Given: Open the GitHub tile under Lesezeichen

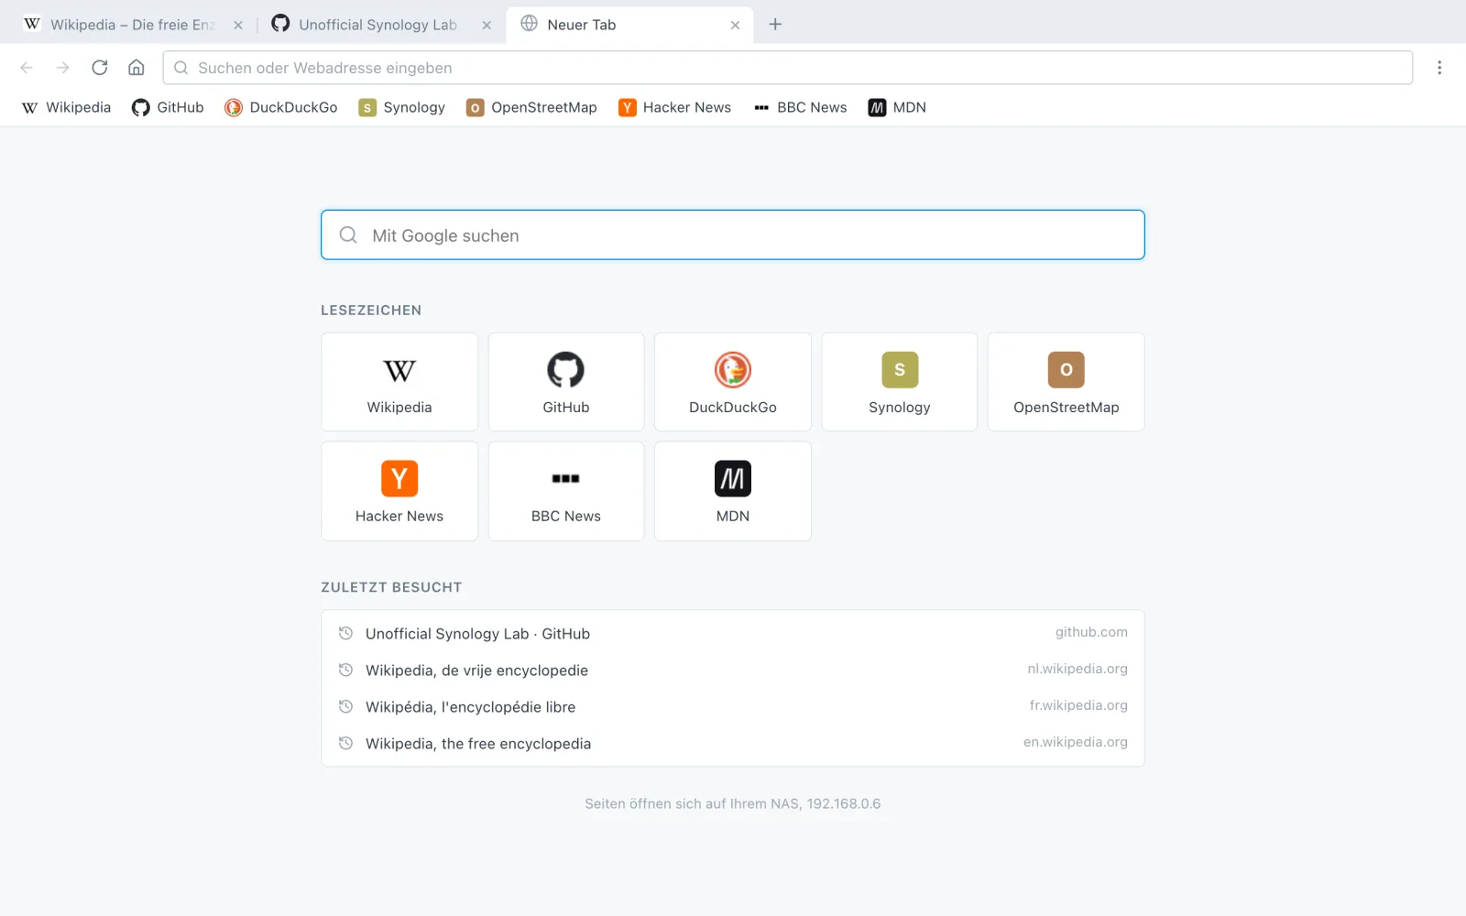Looking at the screenshot, I should 566,382.
